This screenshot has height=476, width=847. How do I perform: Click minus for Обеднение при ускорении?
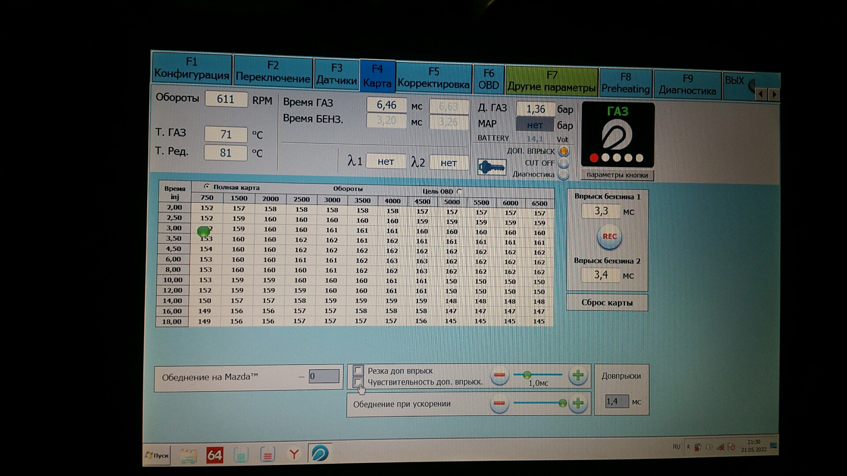(x=499, y=403)
